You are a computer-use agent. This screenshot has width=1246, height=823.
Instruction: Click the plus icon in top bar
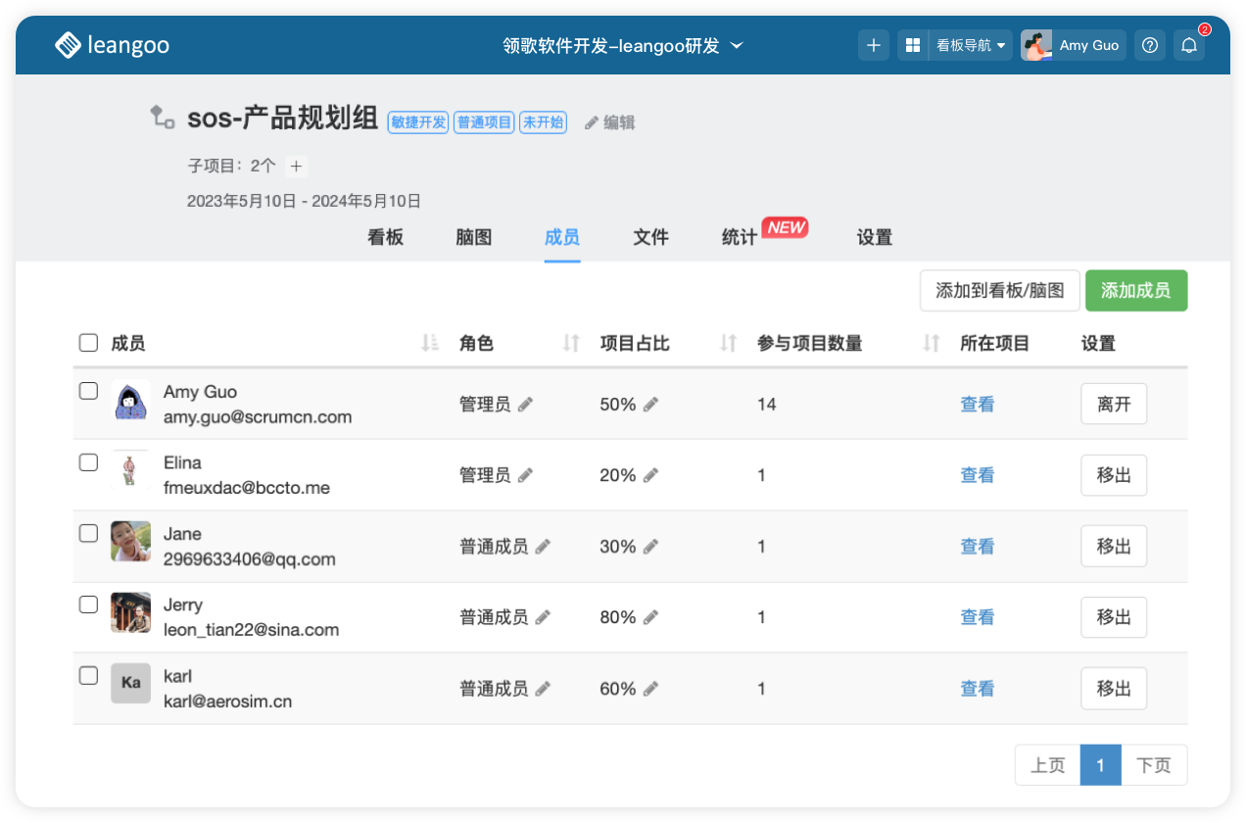[874, 45]
